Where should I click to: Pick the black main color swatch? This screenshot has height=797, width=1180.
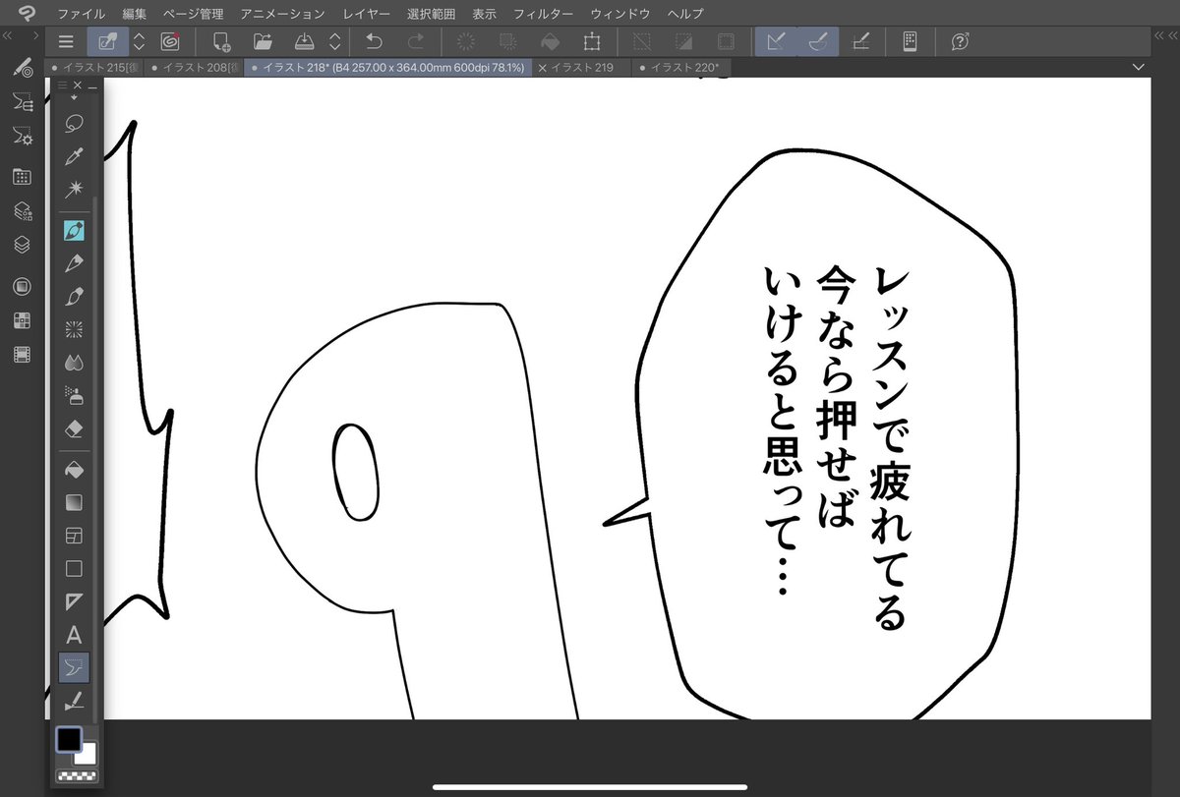click(x=69, y=739)
